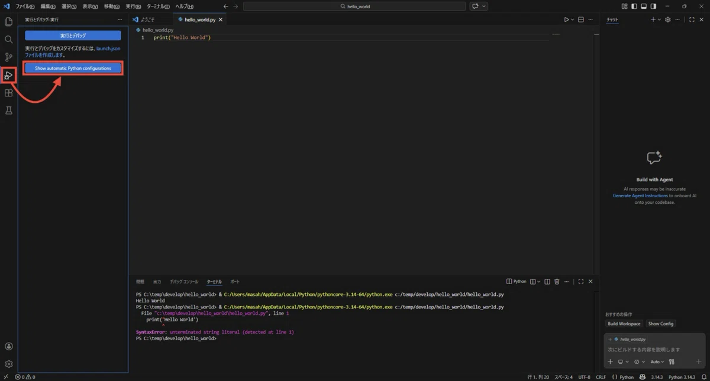Screen dimensions: 710x381
Task: Open the Auto model picker dropdown
Action: (657, 362)
